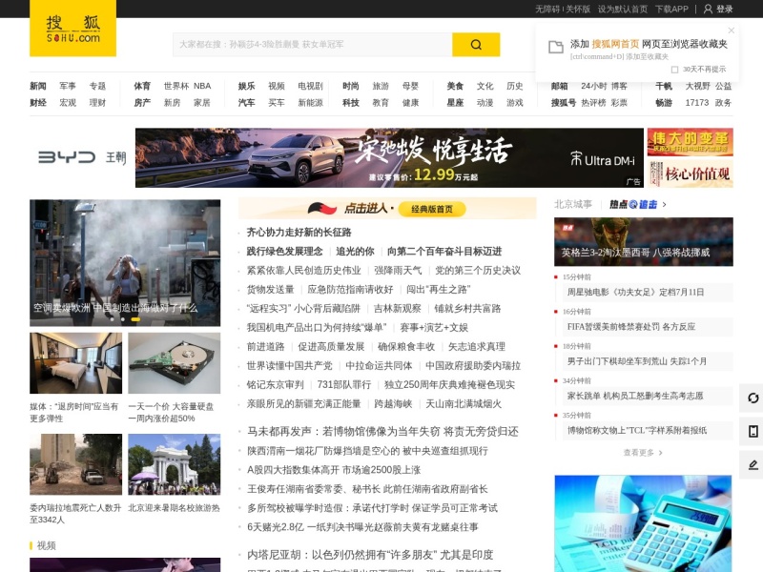Open the hard drive price thumbnail
The width and height of the screenshot is (763, 572).
tap(175, 363)
